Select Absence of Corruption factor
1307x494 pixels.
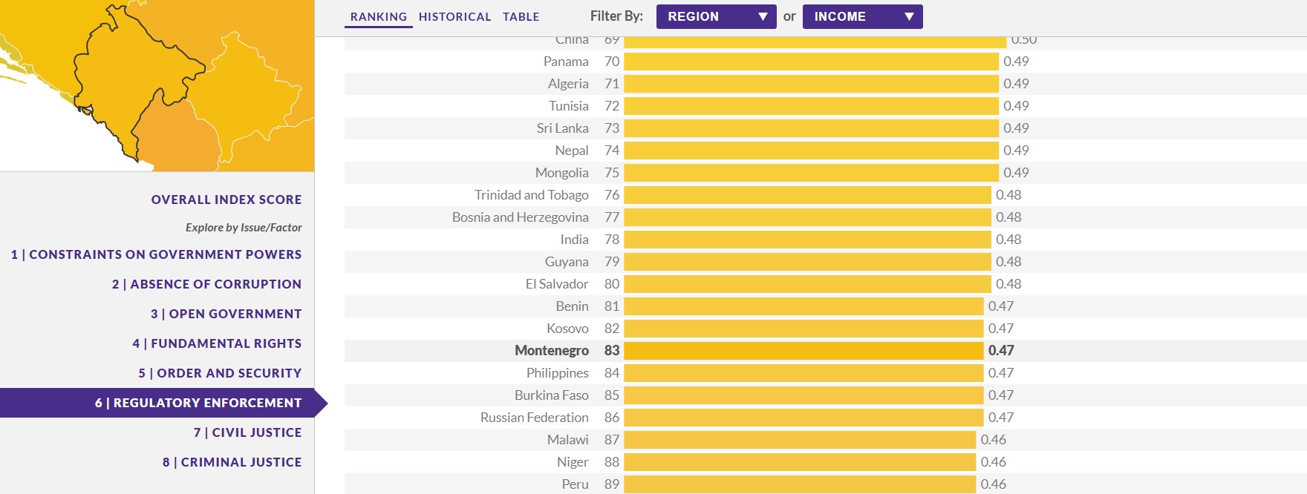pos(206,284)
